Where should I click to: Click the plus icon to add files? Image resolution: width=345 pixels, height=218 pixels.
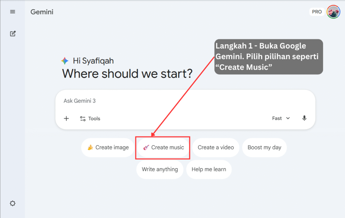tap(66, 118)
